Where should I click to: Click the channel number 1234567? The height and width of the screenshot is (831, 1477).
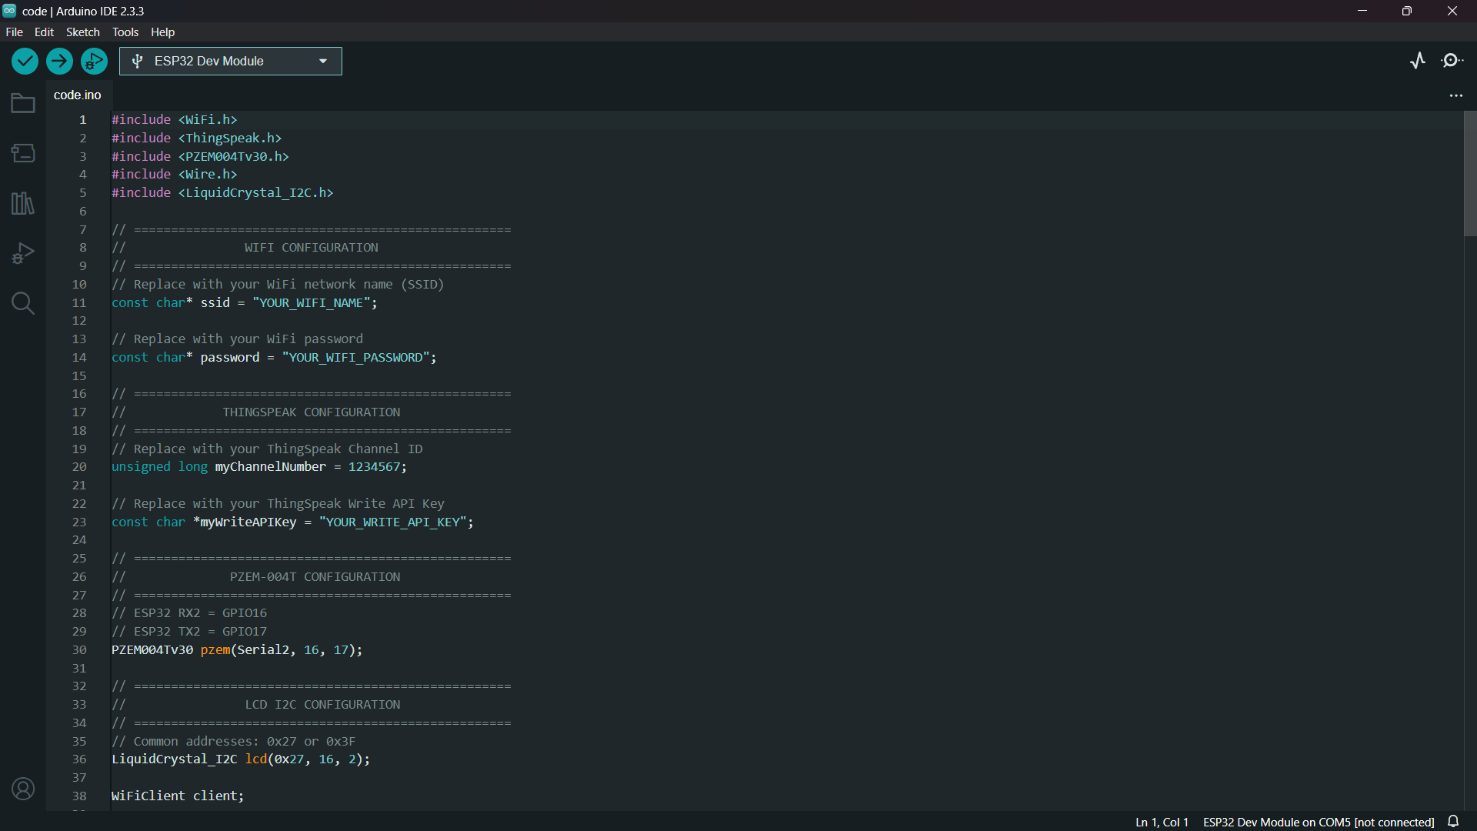(374, 467)
